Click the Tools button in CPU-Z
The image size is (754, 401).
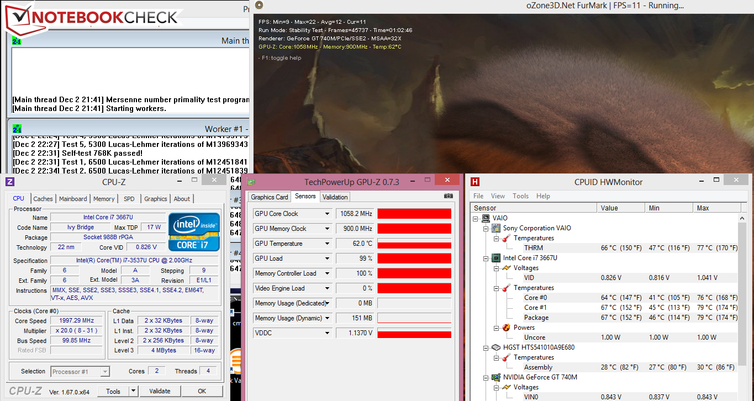pos(113,391)
